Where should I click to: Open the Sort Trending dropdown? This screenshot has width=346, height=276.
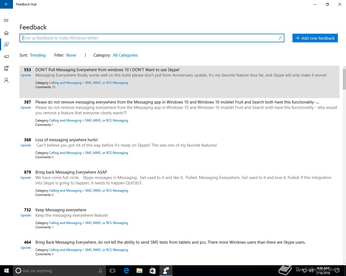pos(38,55)
